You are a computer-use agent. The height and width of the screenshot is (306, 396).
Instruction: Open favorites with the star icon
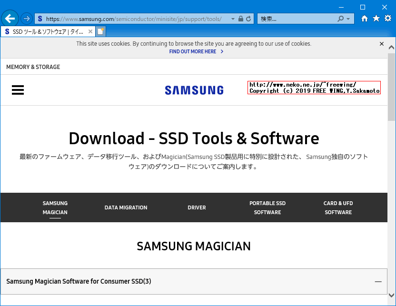376,18
